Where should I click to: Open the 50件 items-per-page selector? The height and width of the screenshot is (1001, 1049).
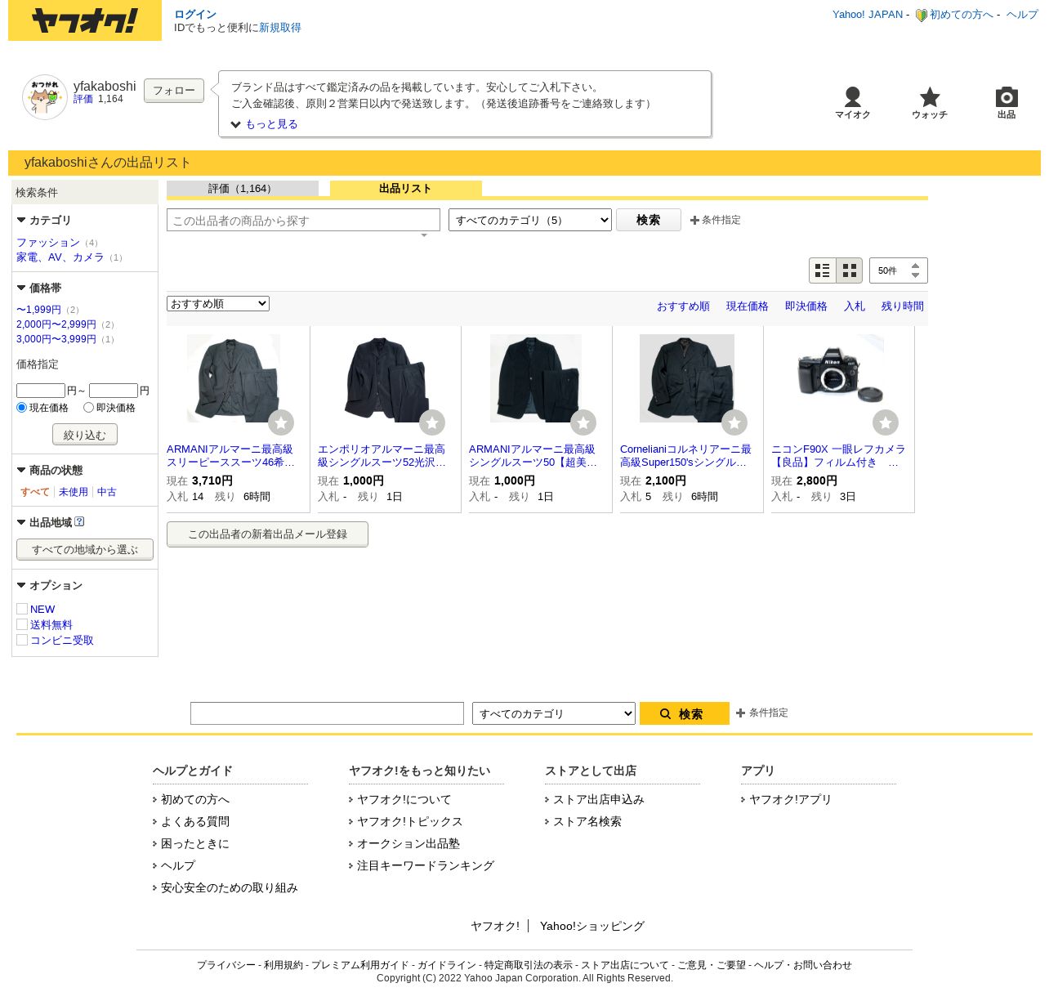click(x=899, y=270)
